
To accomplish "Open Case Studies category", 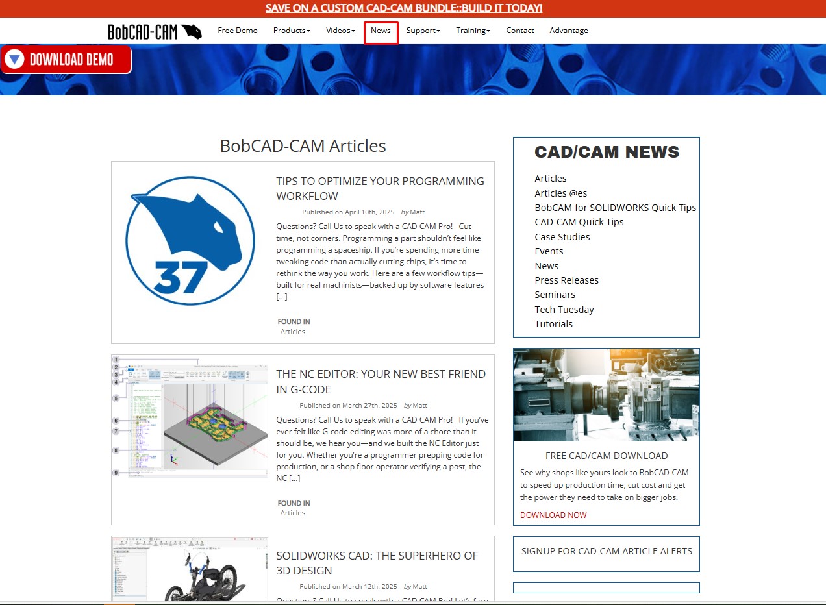I will pos(562,237).
